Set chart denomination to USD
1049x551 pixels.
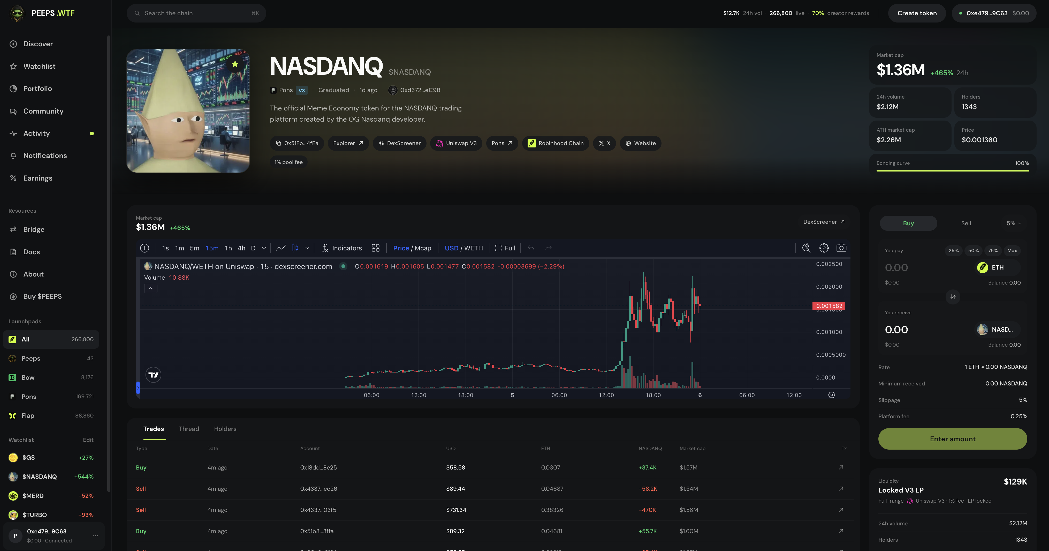click(451, 248)
